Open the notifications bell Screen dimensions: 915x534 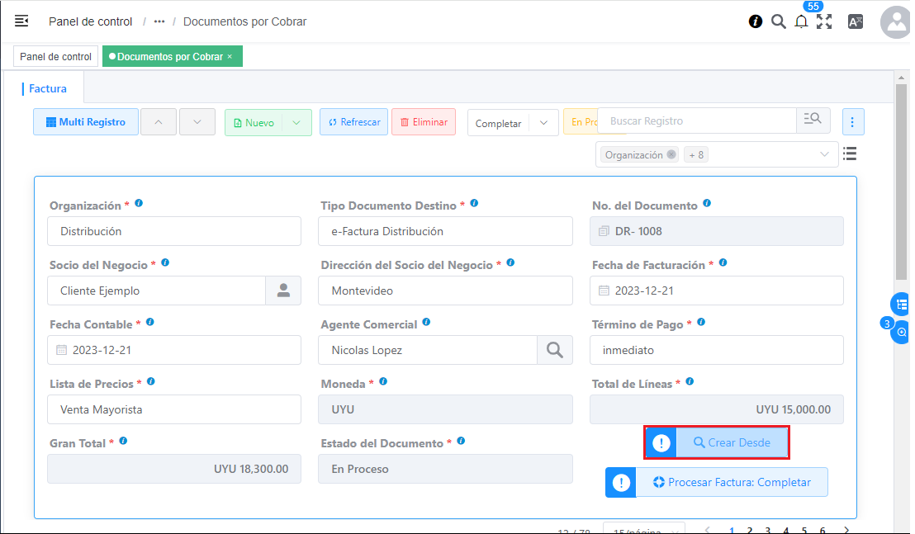(x=801, y=22)
